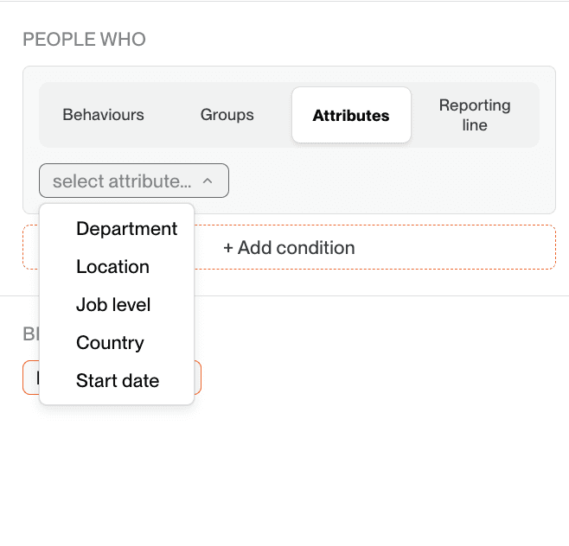Screen dimensions: 569x546
Task: Click empty condition card area beside the dropdown
Action: 389,181
